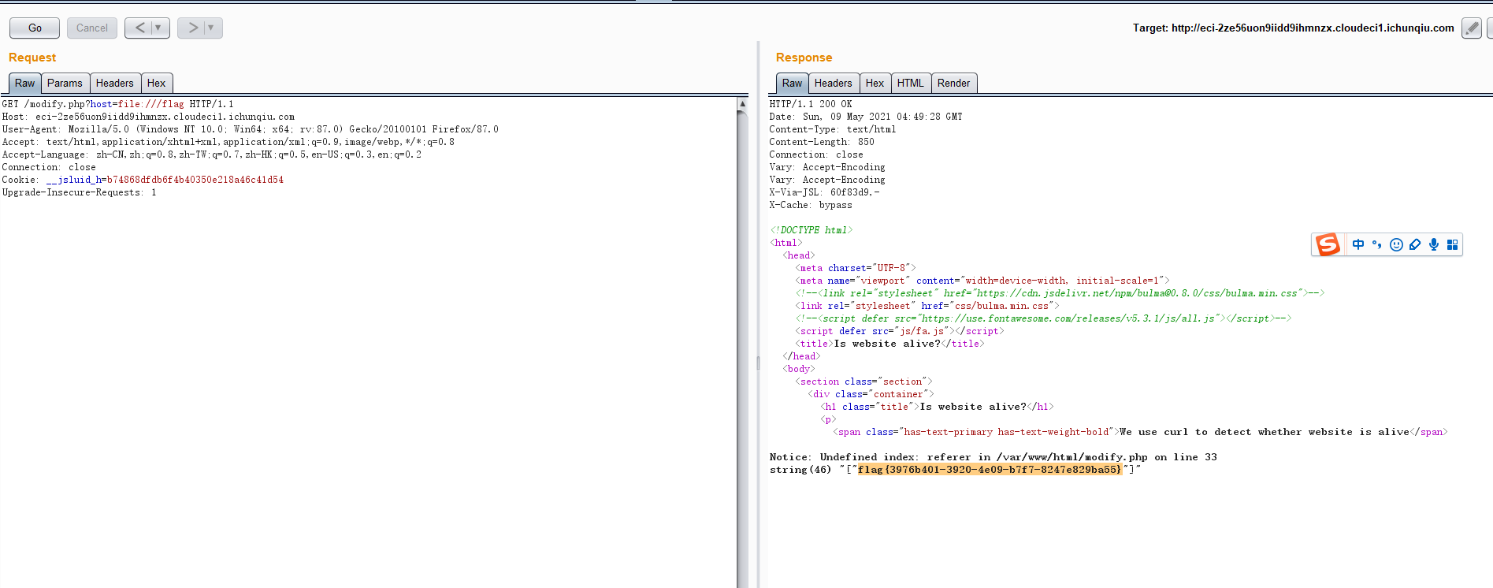
Task: Click the Request panel heading
Action: [32, 58]
